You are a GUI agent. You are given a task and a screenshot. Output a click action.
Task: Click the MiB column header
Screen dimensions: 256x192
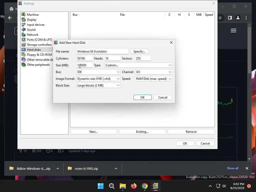pyautogui.click(x=199, y=15)
